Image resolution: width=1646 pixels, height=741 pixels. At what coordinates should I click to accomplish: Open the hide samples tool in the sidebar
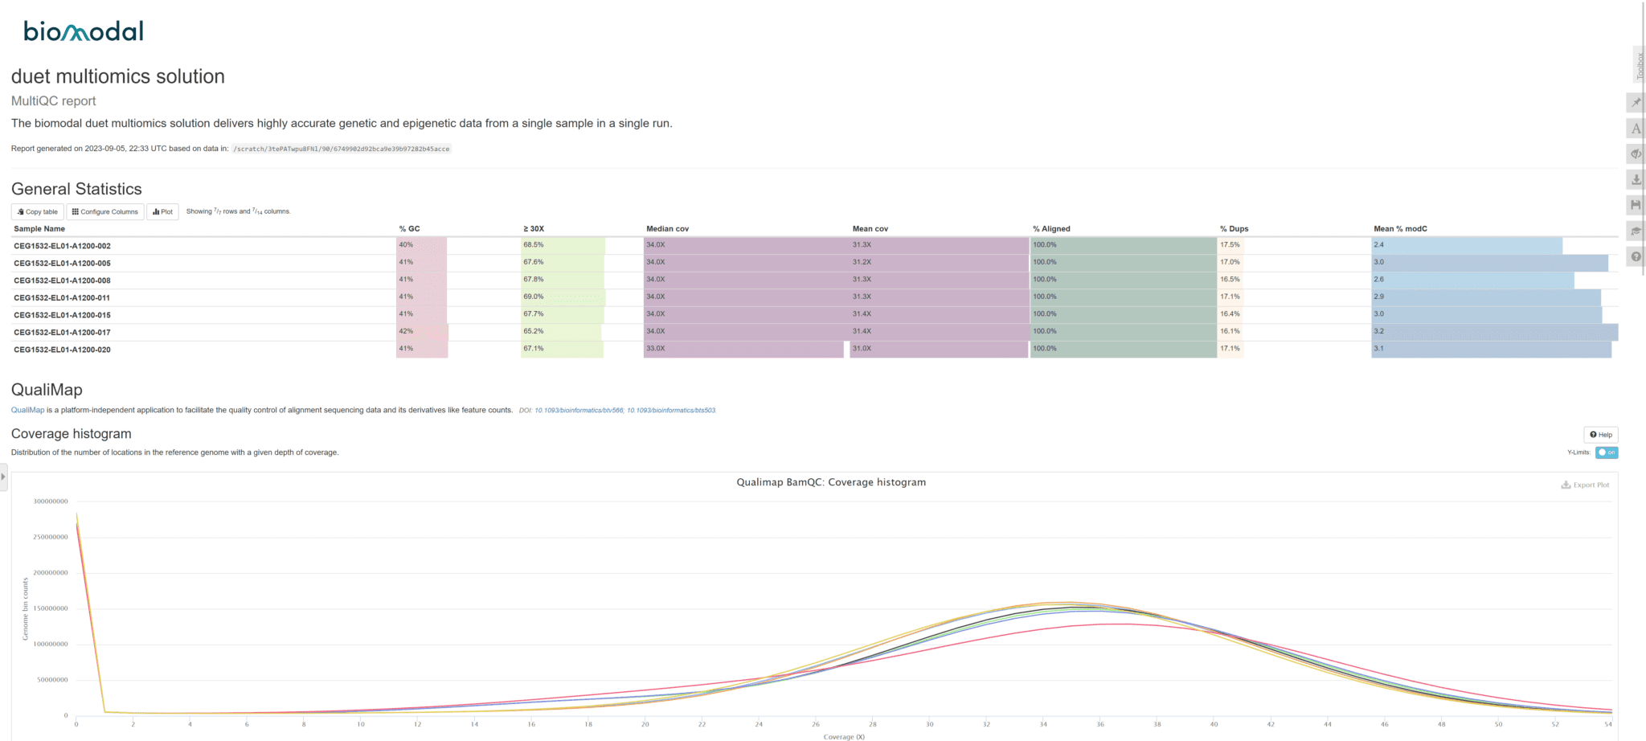[1636, 154]
